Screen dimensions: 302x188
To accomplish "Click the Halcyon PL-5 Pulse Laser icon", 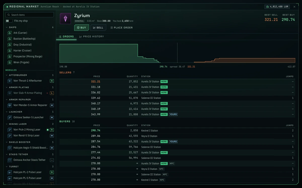I will coord(10,178).
